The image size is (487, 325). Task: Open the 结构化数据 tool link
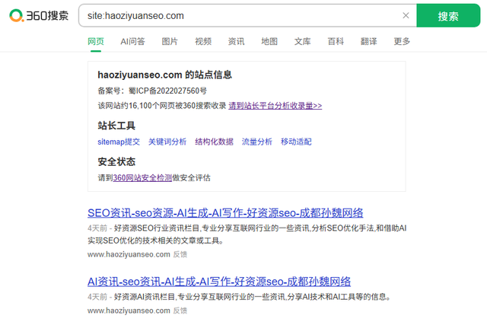[x=214, y=142]
